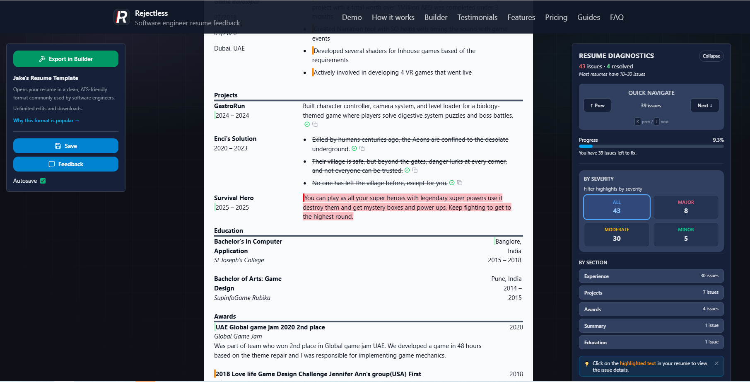Click the 'J' next keyboard shortcut hint
Viewport: 750px width, 382px height.
point(656,121)
